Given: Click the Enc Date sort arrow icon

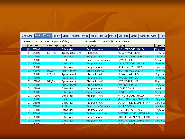Looking at the screenshot, I should (x=41, y=46).
